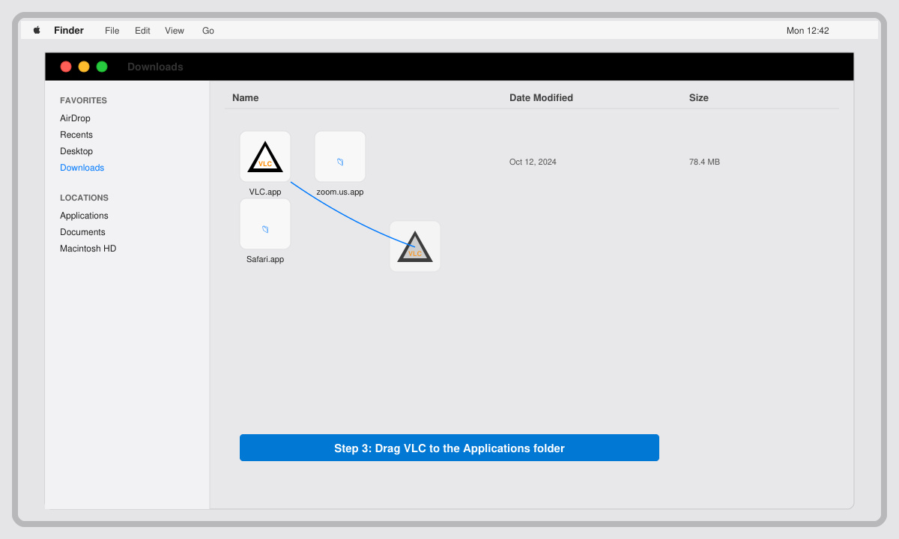Click the zoom.us.app file name label
This screenshot has width=899, height=539.
(x=340, y=192)
